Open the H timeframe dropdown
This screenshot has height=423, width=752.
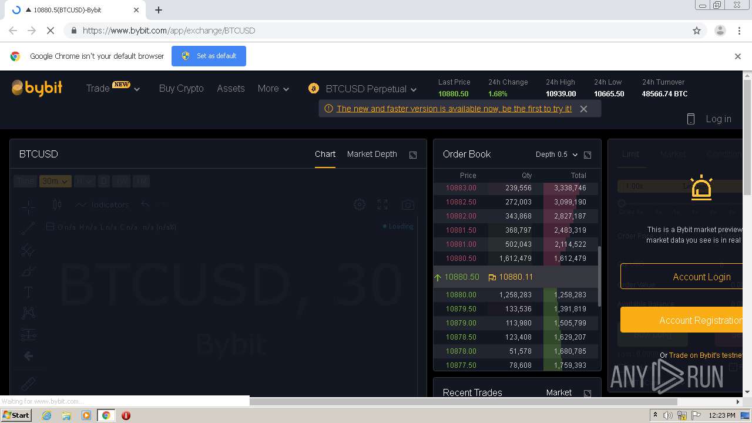(85, 182)
